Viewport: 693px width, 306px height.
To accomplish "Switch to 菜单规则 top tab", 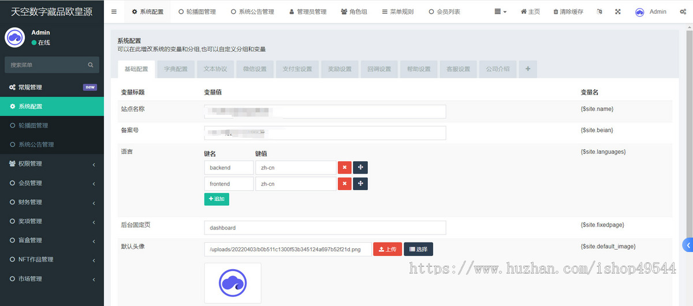I will 398,12.
